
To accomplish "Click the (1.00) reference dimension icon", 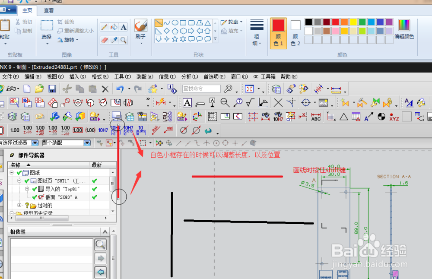I will [90, 130].
